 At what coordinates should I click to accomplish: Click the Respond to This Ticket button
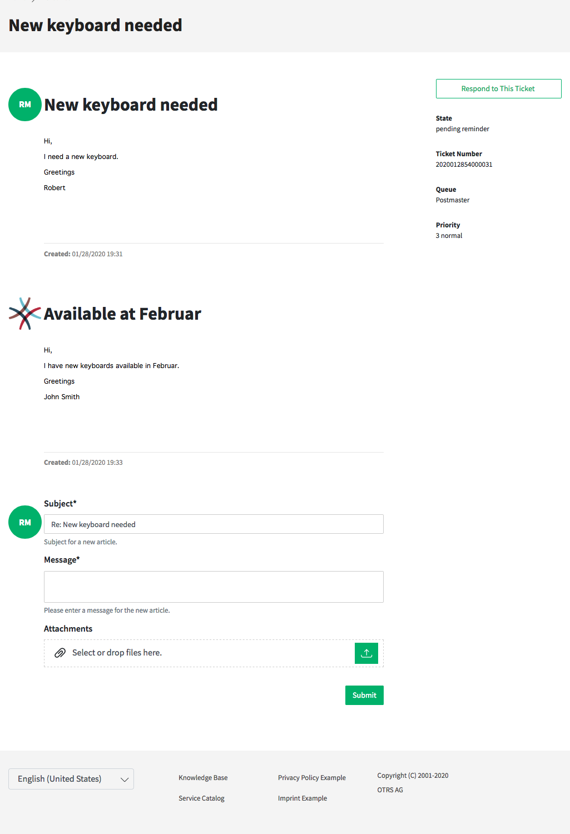pyautogui.click(x=498, y=88)
